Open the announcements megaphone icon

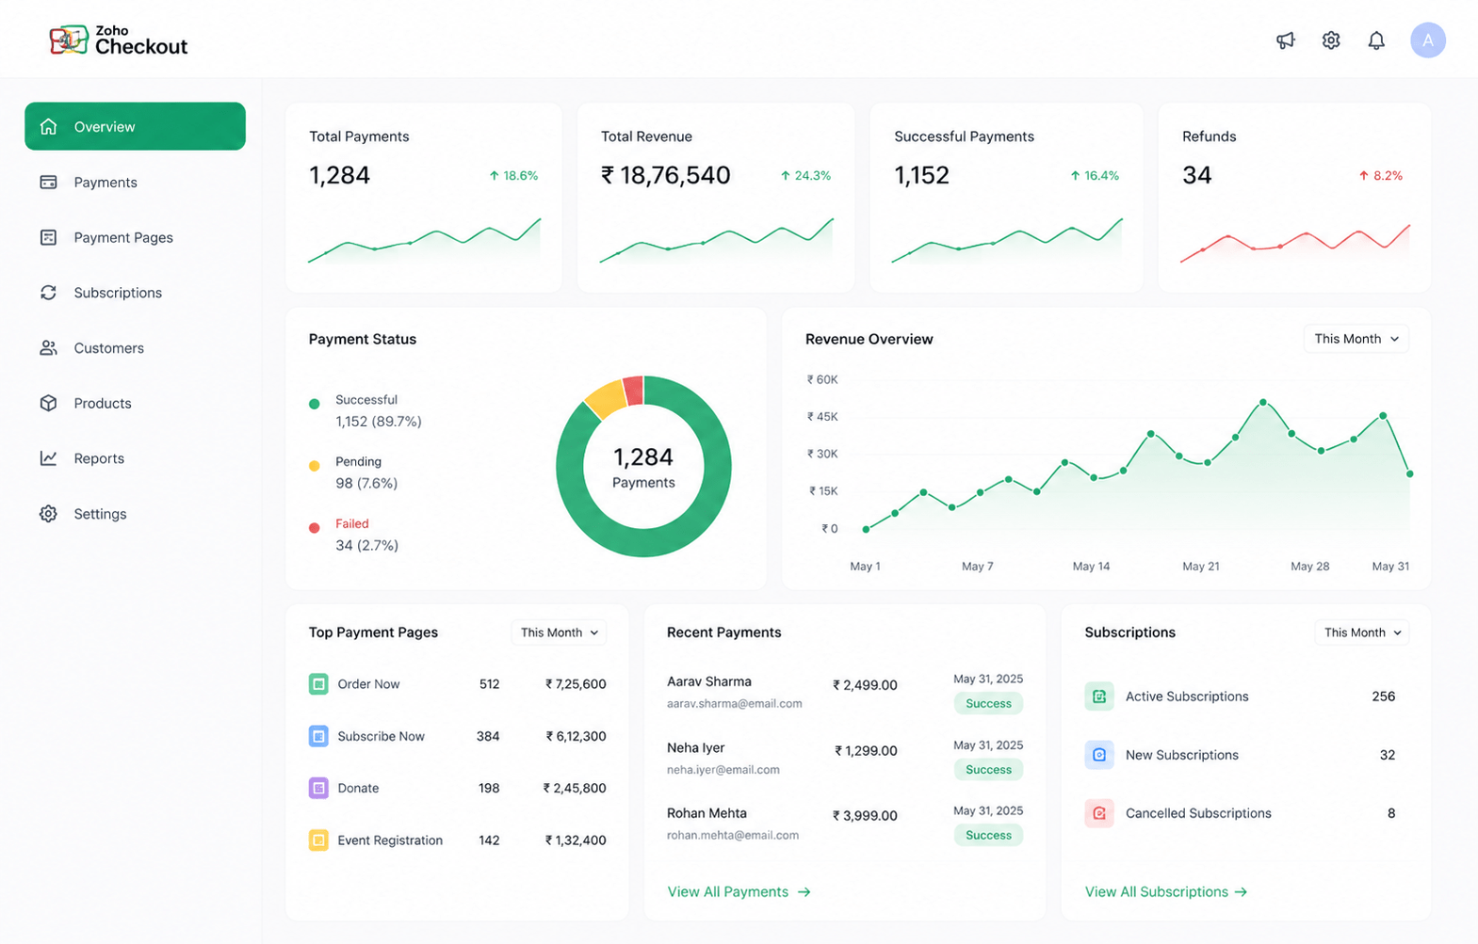(x=1285, y=40)
